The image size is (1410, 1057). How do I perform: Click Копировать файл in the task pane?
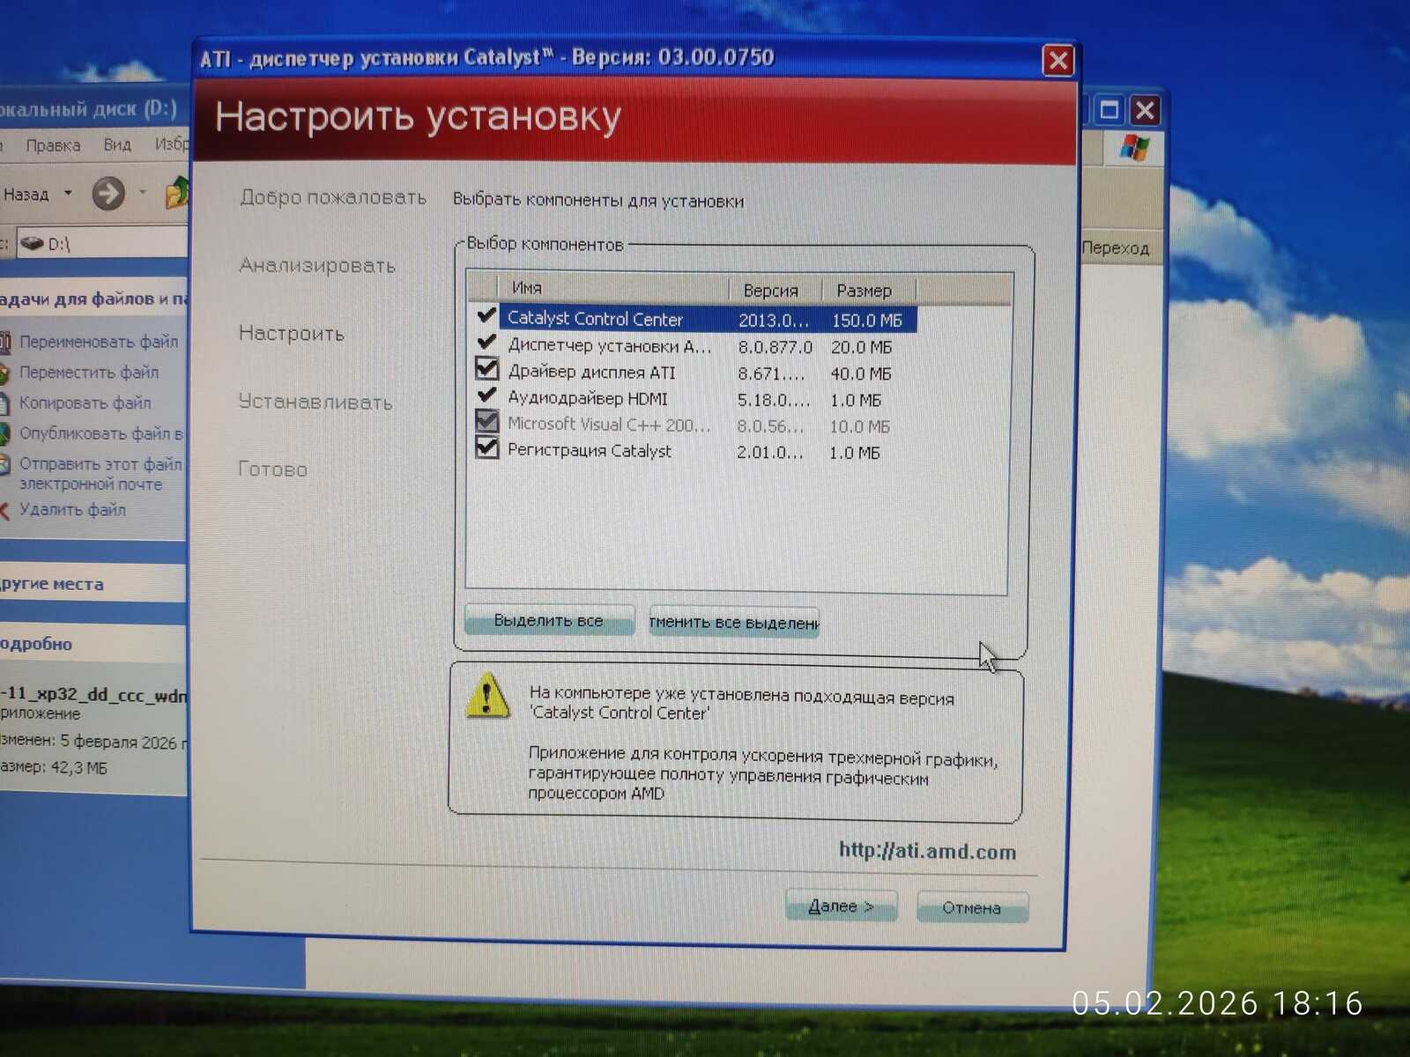(x=85, y=403)
